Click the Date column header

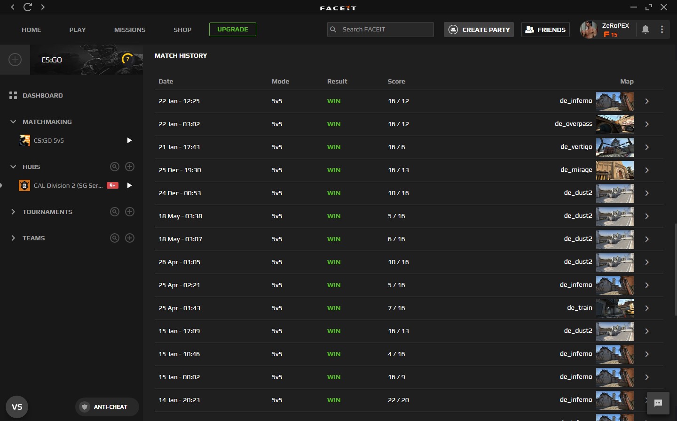(166, 81)
